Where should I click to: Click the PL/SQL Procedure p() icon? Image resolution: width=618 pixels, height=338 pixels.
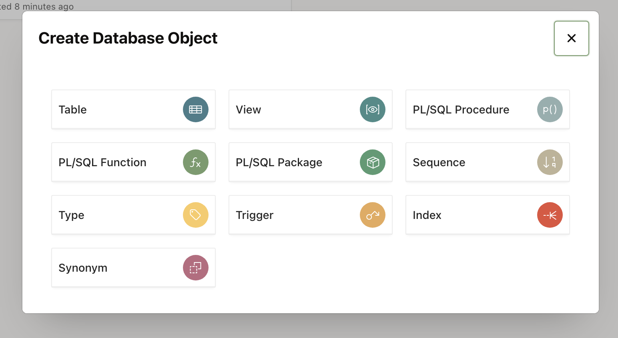point(550,109)
